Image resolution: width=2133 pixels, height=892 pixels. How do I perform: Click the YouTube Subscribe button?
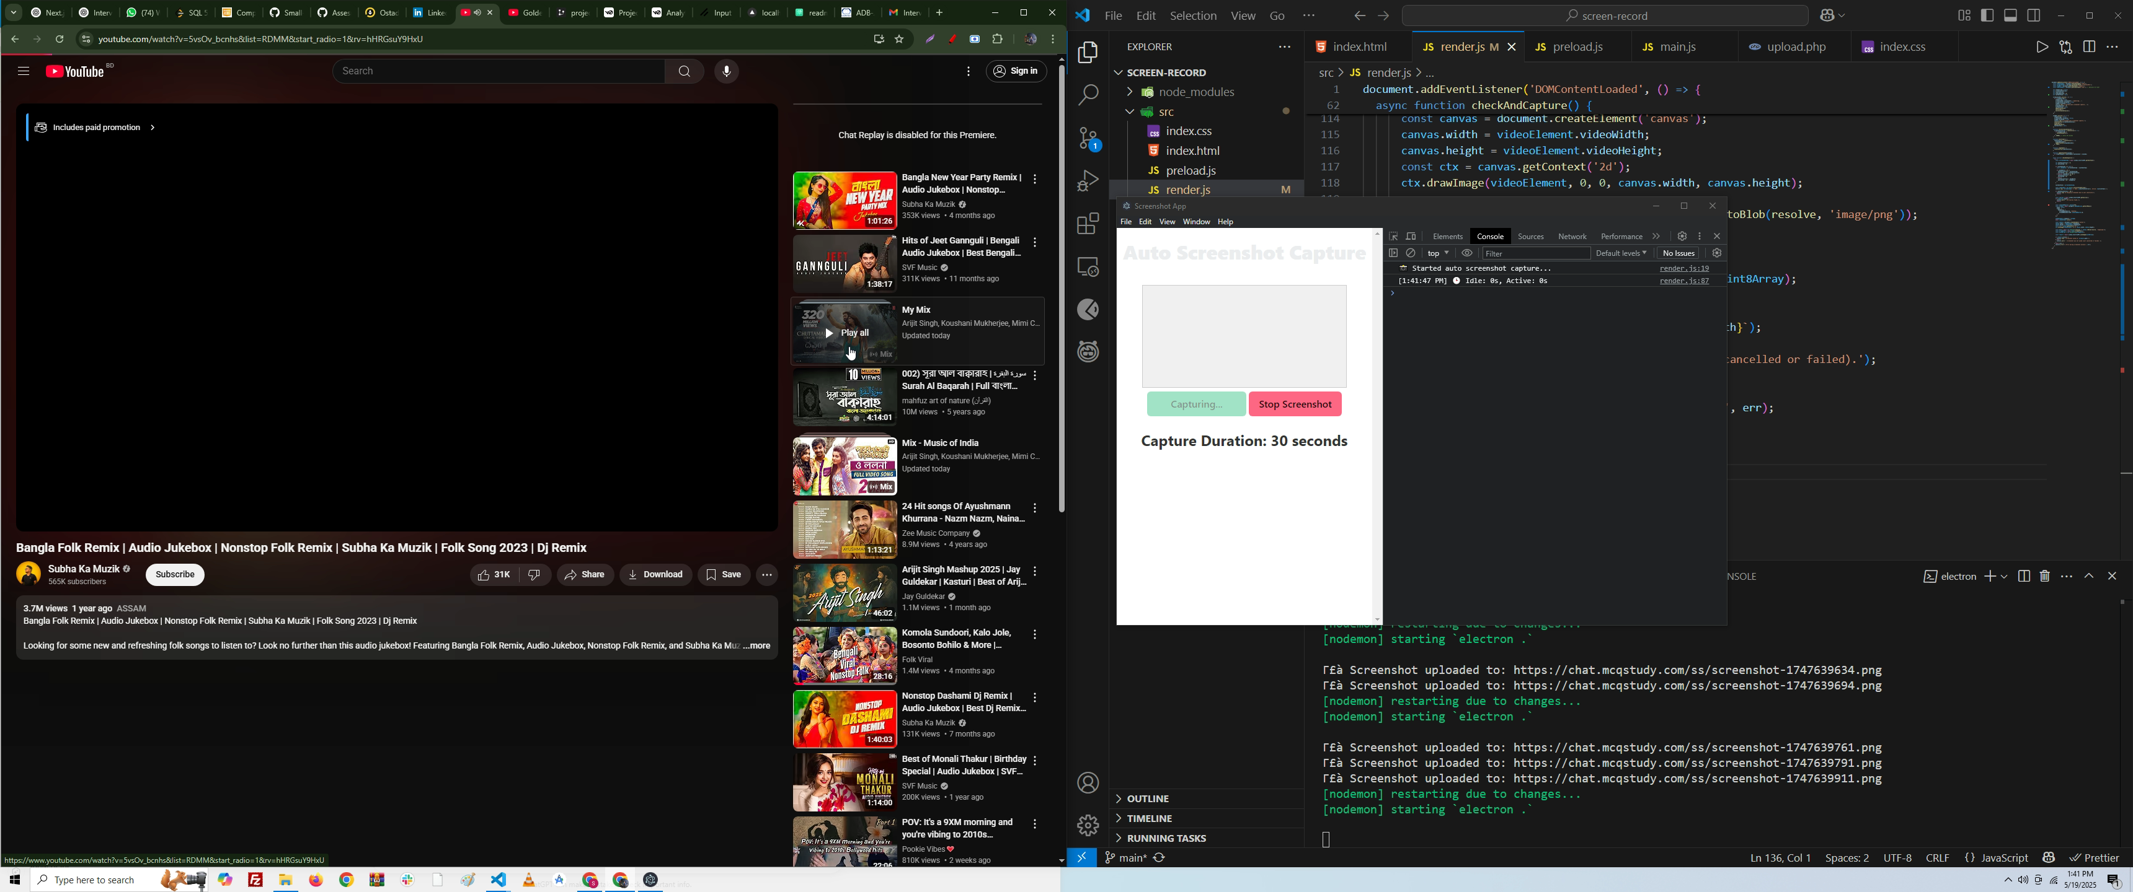pos(175,574)
